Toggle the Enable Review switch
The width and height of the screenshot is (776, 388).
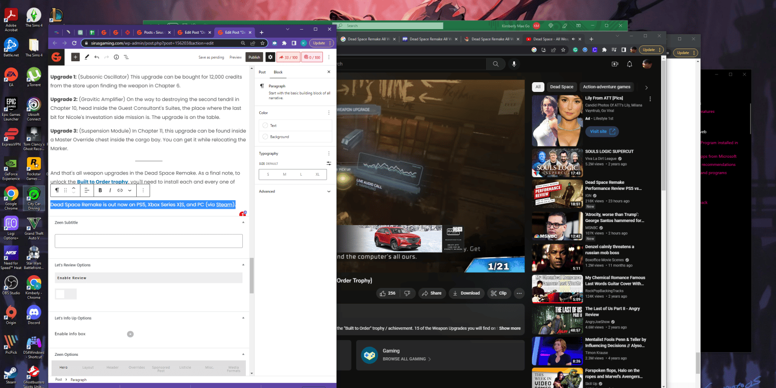coord(66,294)
